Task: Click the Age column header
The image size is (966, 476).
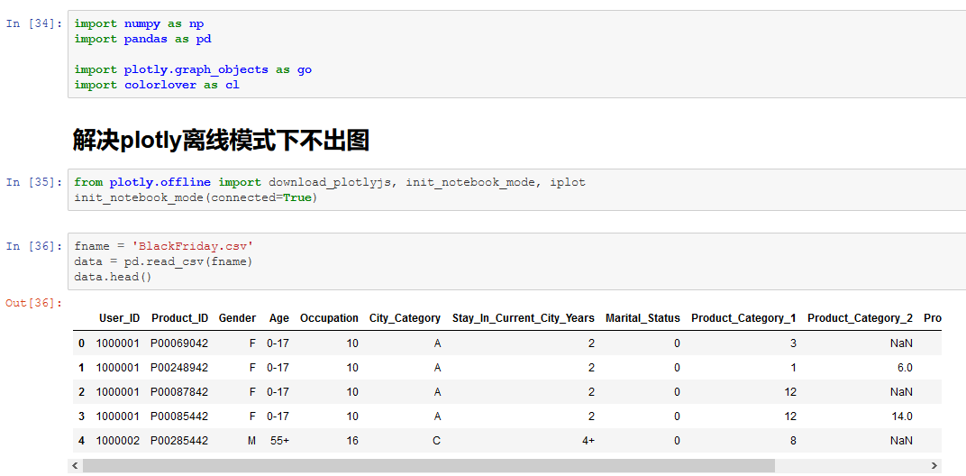Action: pyautogui.click(x=279, y=318)
